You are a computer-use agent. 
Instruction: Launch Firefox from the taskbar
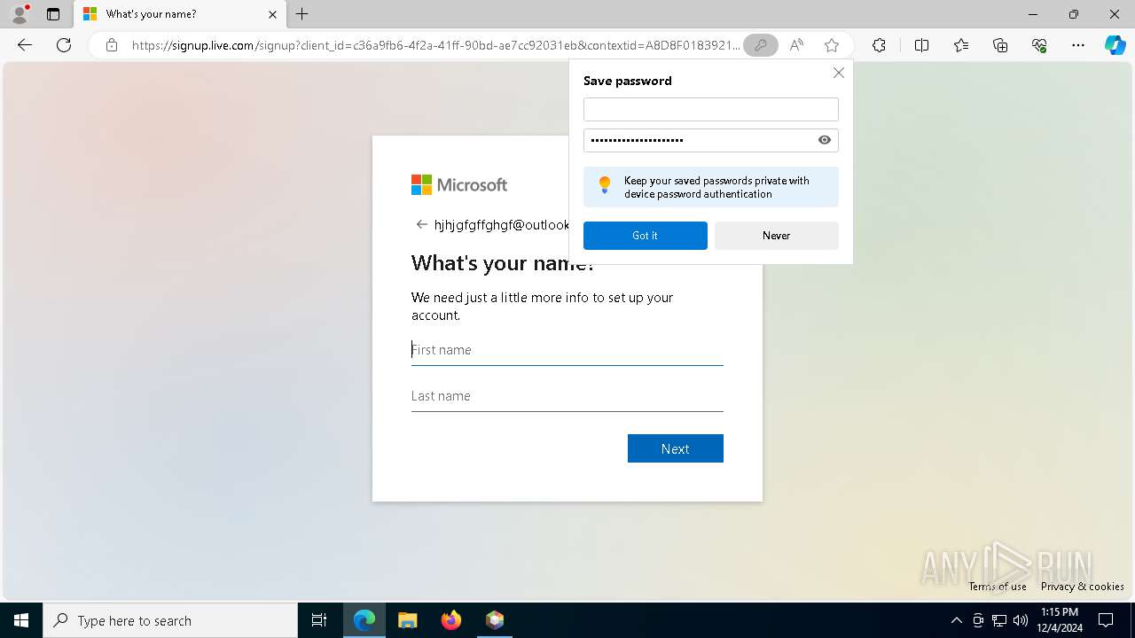(x=451, y=620)
